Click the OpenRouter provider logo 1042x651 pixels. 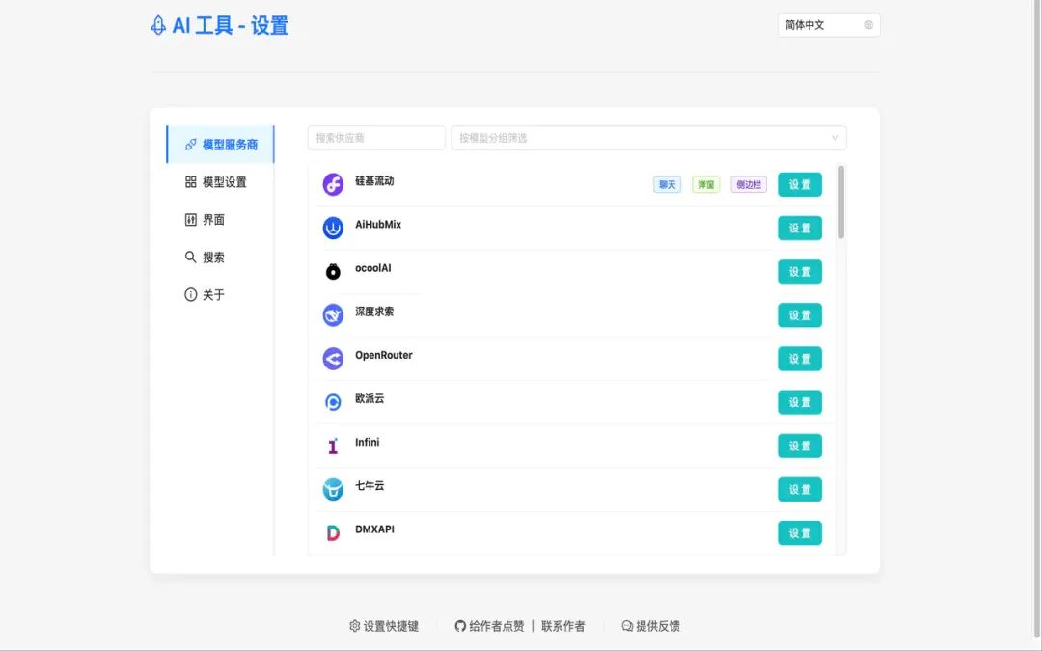tap(333, 359)
